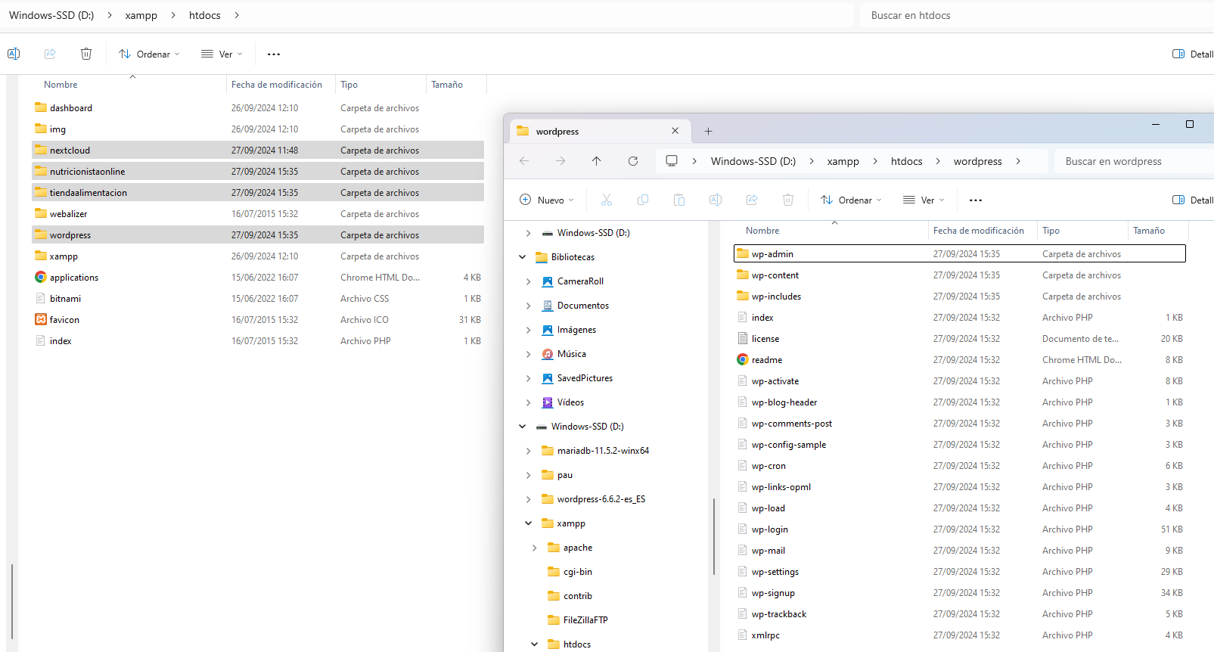The width and height of the screenshot is (1214, 652).
Task: Open See more options in wordpress toolbar
Action: 976,200
